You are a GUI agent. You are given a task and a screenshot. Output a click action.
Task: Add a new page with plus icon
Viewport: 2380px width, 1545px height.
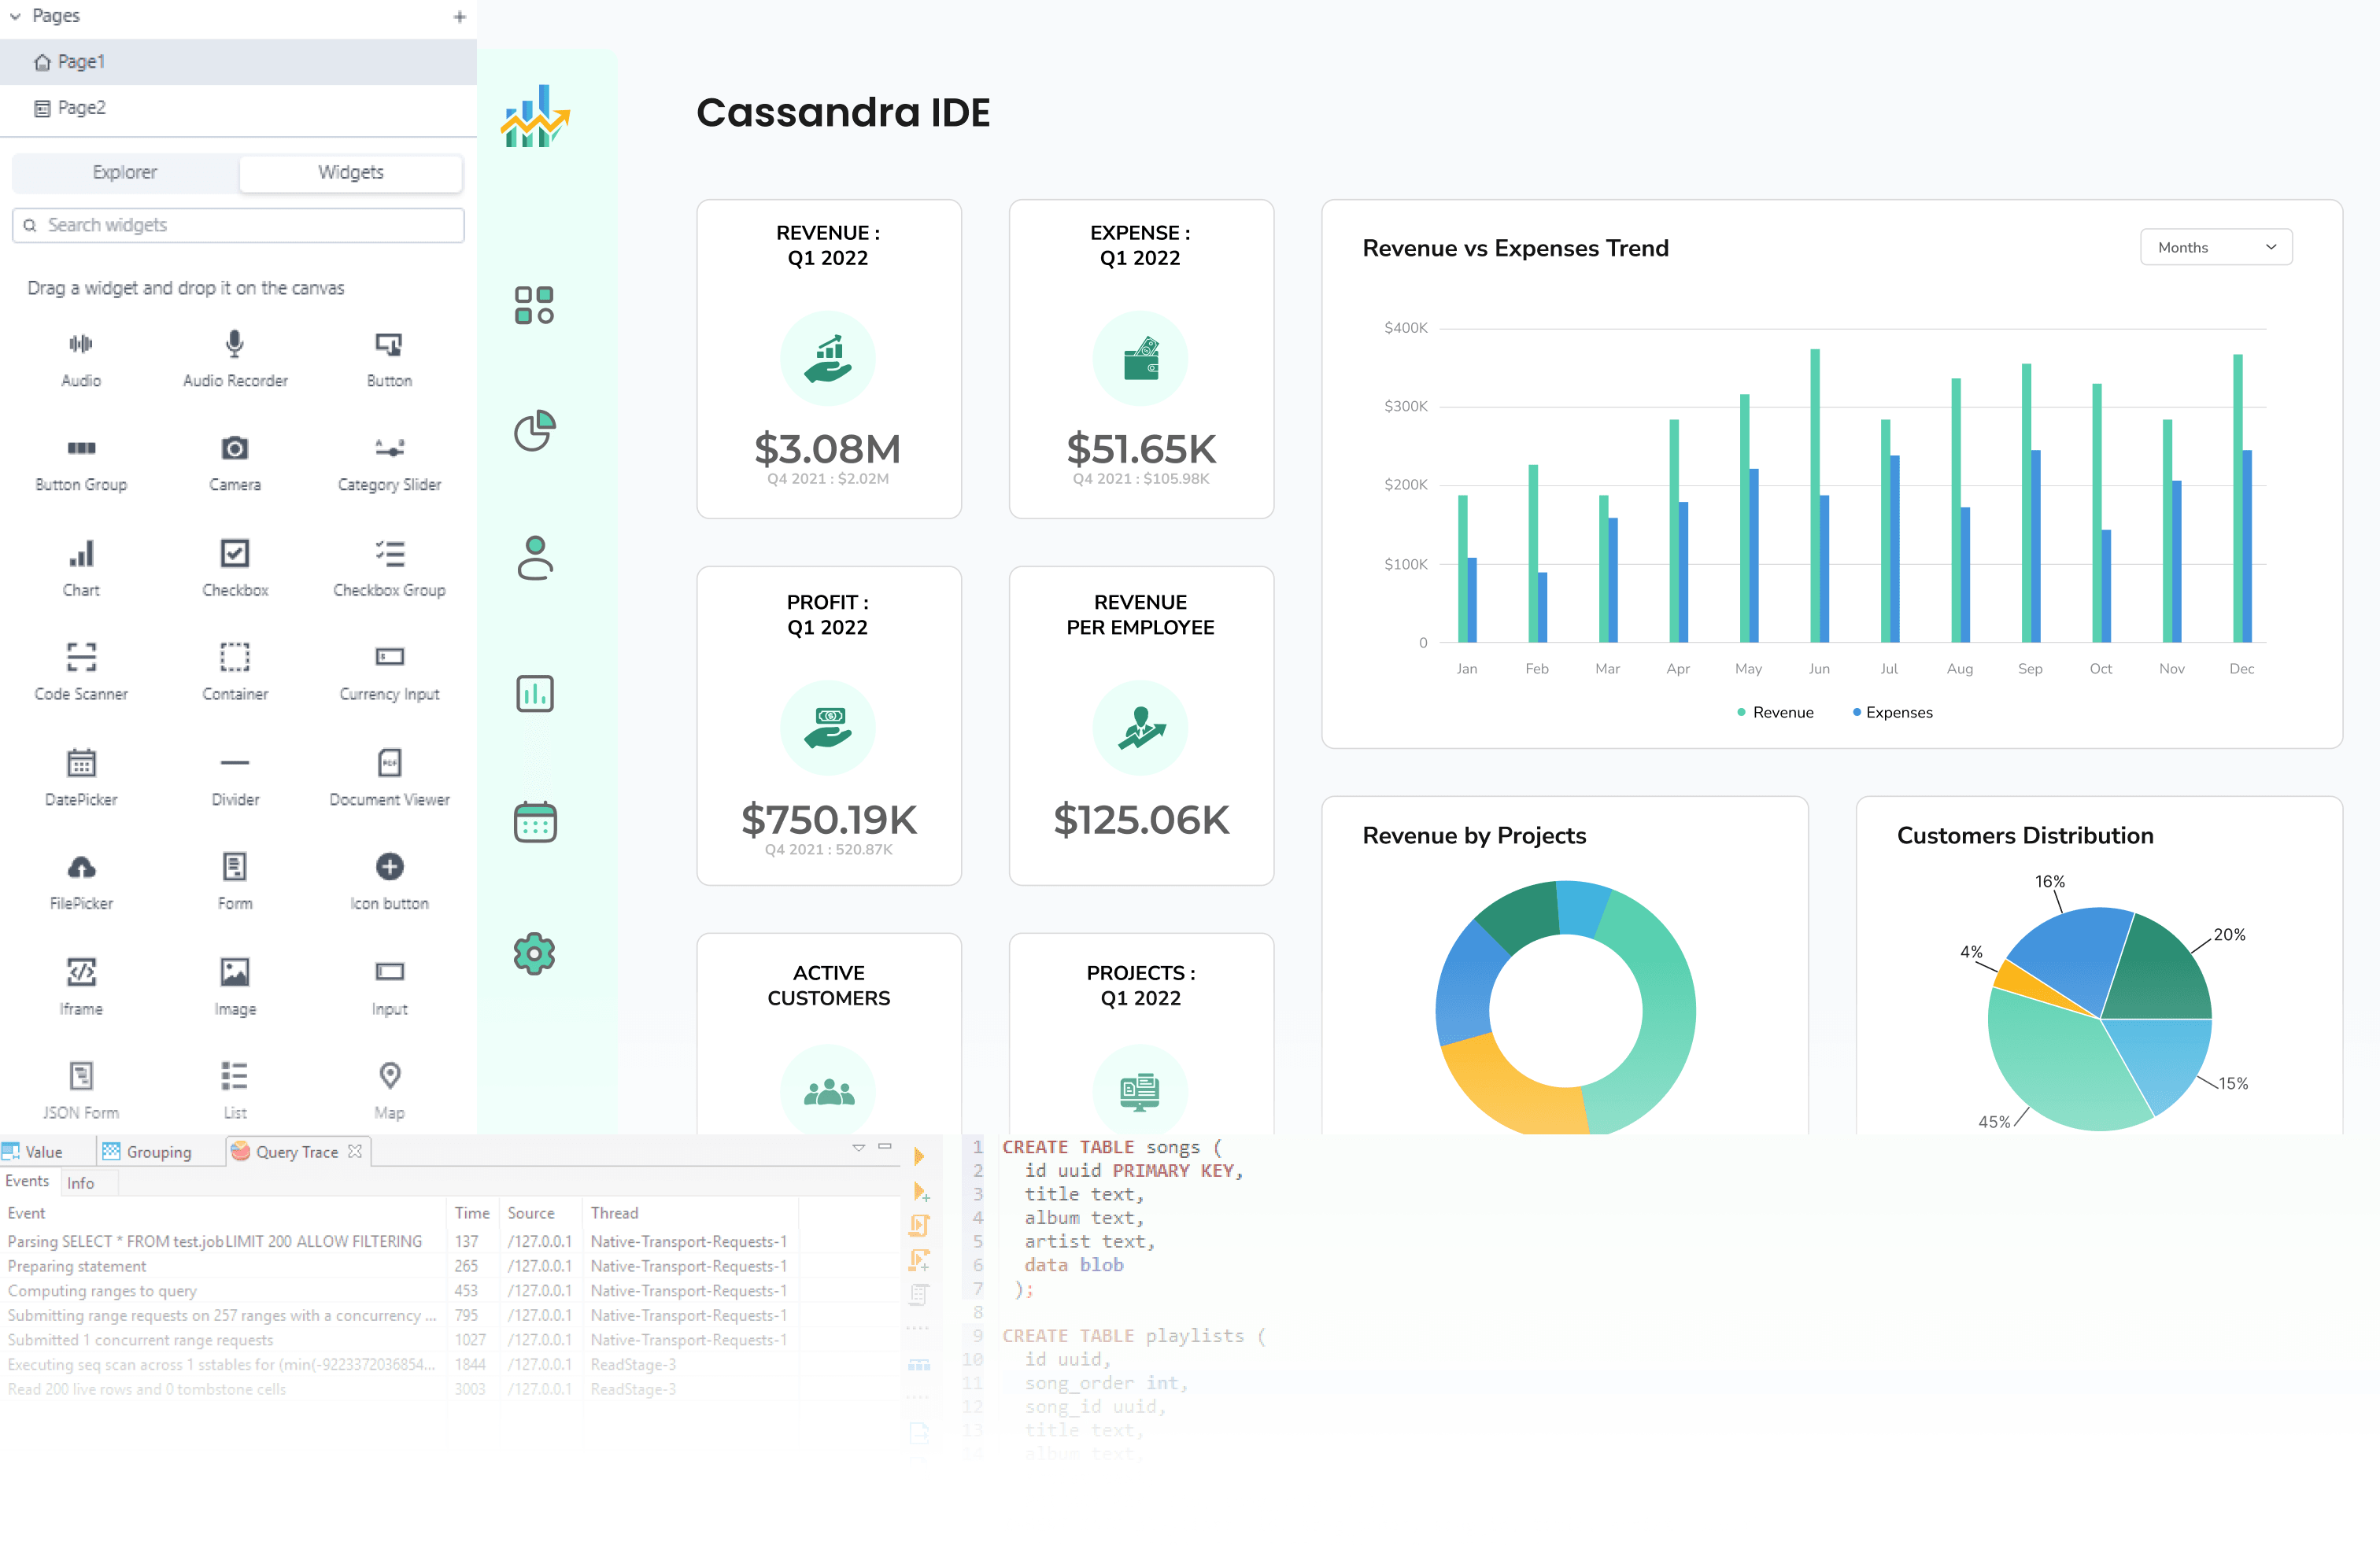tap(459, 16)
